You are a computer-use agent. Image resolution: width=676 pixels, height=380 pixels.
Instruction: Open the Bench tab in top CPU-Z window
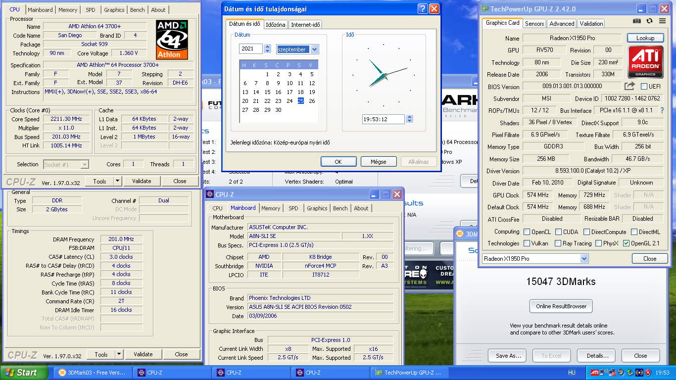[x=138, y=9]
